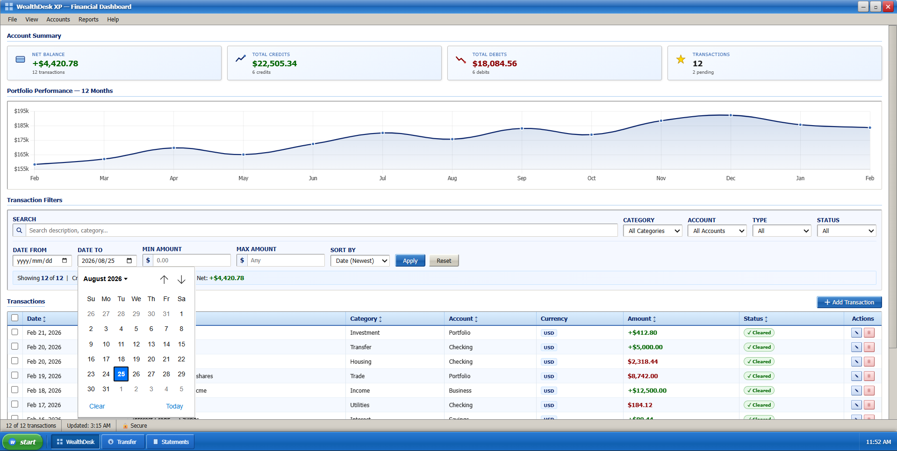
Task: Click the next month down arrow in the calendar
Action: pos(181,279)
